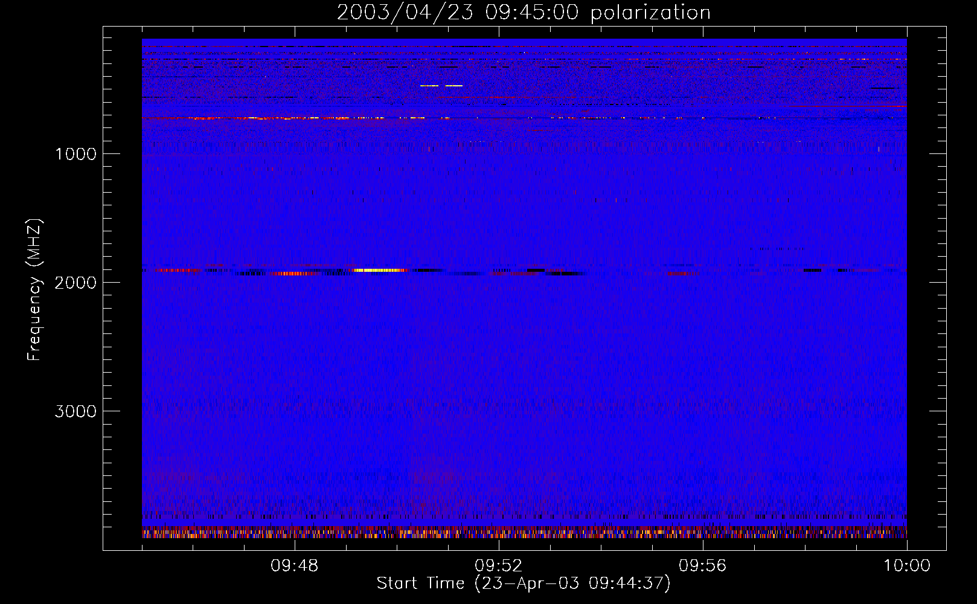Click the 3000 frequency tick label
This screenshot has height=604, width=977.
pos(75,411)
